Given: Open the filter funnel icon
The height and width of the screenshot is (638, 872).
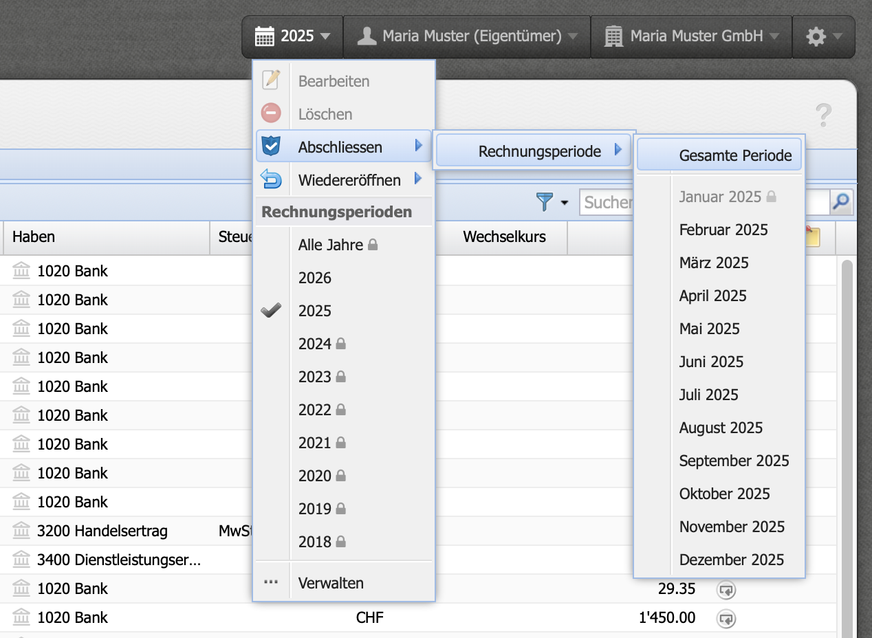Looking at the screenshot, I should tap(544, 202).
